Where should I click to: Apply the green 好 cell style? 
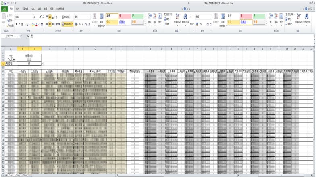click(x=136, y=16)
